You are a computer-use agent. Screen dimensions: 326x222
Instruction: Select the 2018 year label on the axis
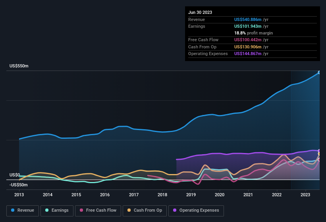coord(162,195)
